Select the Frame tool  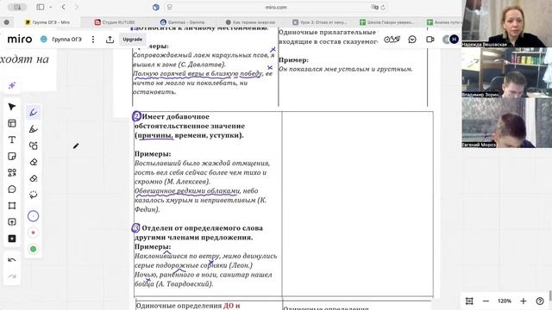(12, 206)
